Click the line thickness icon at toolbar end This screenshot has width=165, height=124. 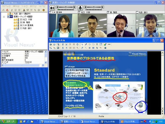point(105,48)
